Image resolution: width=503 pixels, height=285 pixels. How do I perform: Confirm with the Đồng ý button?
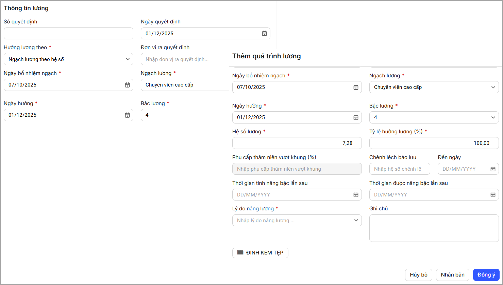click(x=486, y=275)
